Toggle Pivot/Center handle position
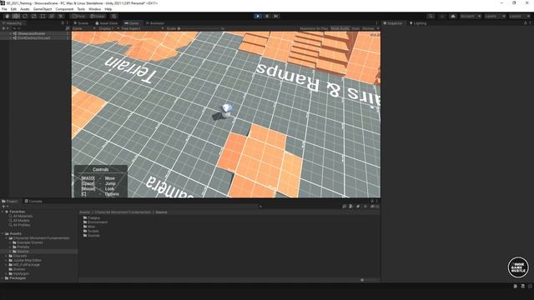Image resolution: width=534 pixels, height=300 pixels. coord(78,16)
